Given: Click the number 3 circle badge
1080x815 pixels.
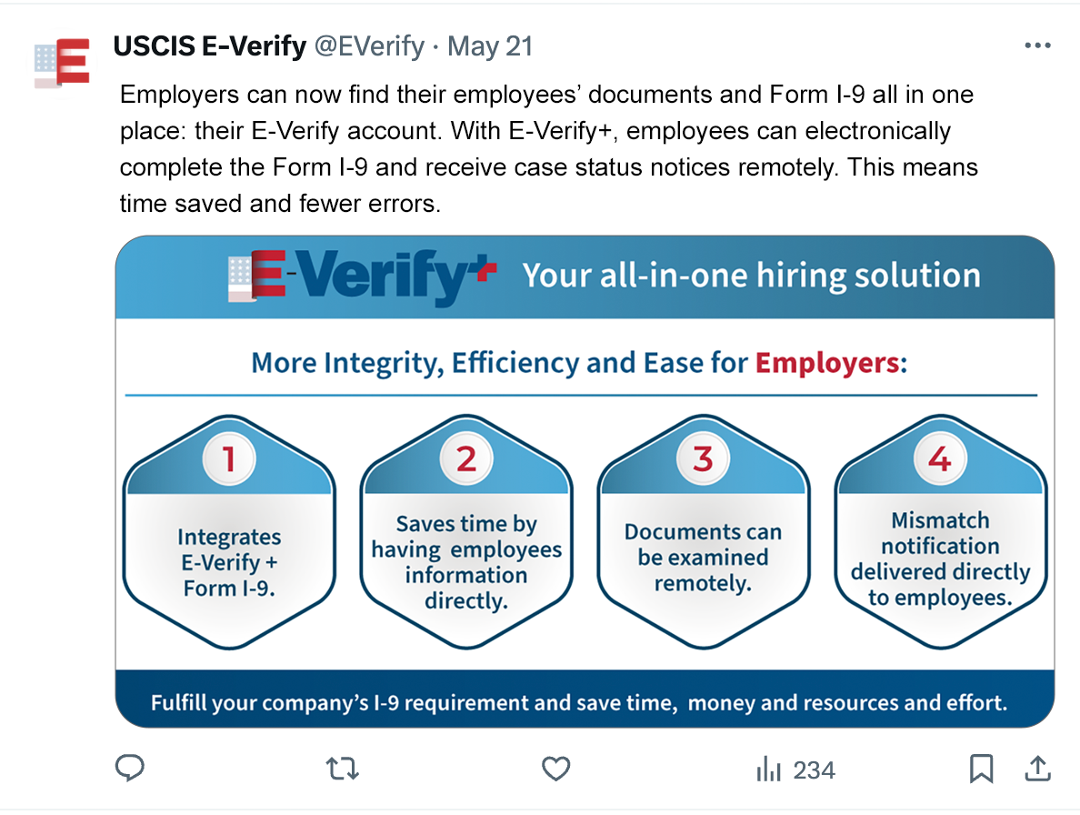Looking at the screenshot, I should click(703, 459).
